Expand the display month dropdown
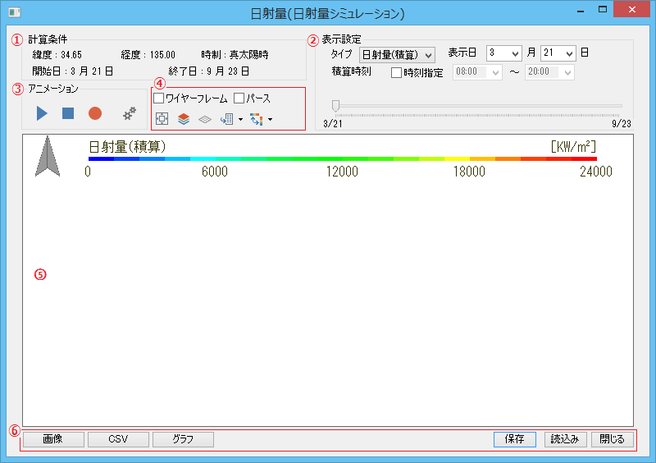 click(503, 53)
